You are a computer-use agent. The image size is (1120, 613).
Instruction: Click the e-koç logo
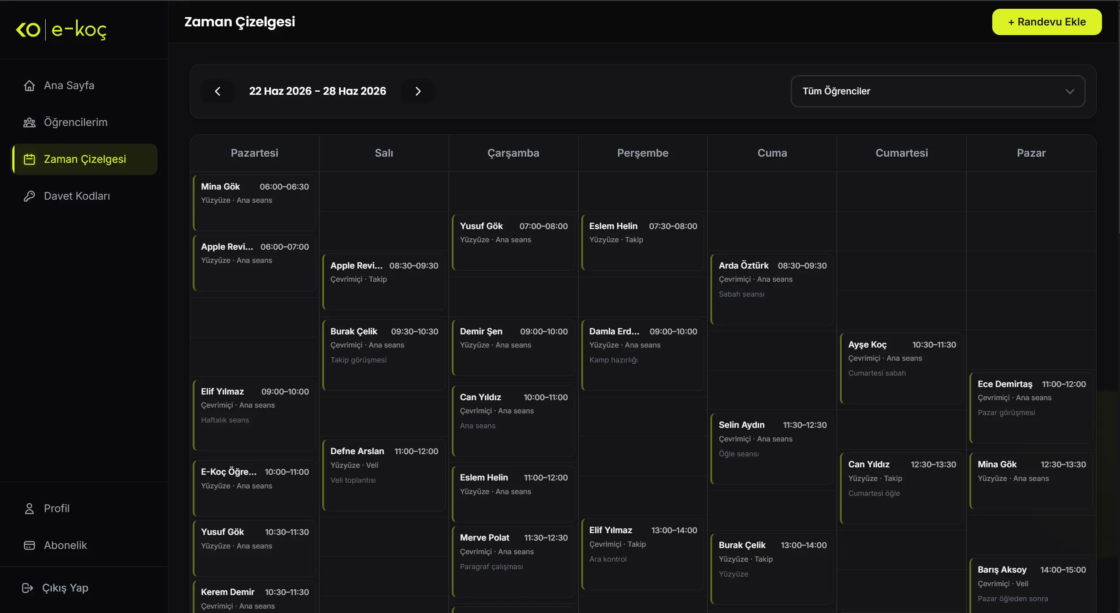[x=61, y=30]
